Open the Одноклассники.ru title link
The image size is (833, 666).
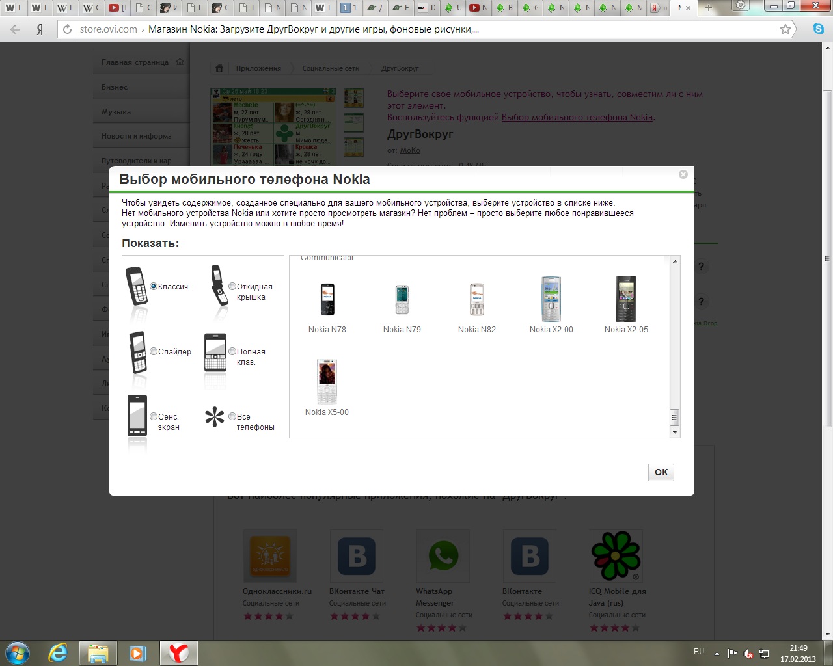277,591
